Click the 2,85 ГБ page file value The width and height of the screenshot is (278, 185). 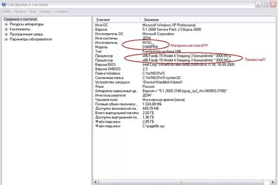pos(148,122)
